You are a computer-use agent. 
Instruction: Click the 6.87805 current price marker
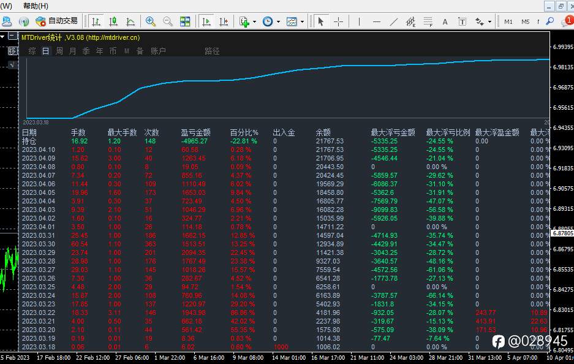562,233
